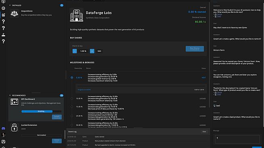Collapse the Installed section
Viewport: 264px width, 148px height.
click(10, 5)
